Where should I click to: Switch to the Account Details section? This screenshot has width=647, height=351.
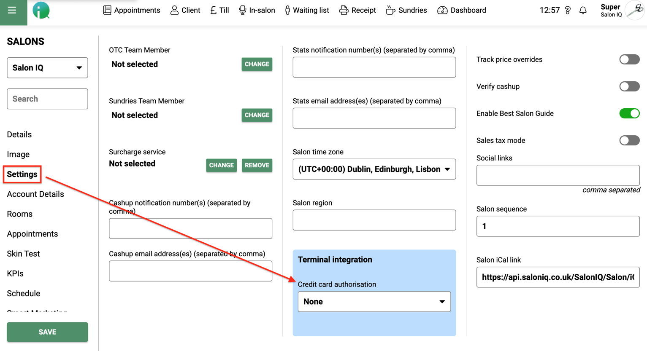35,194
